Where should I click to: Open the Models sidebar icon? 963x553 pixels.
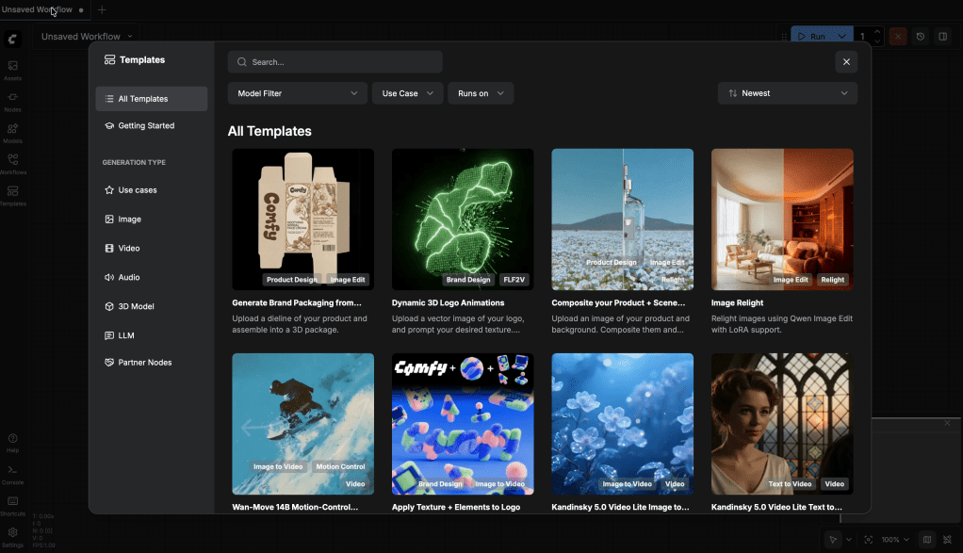point(12,133)
